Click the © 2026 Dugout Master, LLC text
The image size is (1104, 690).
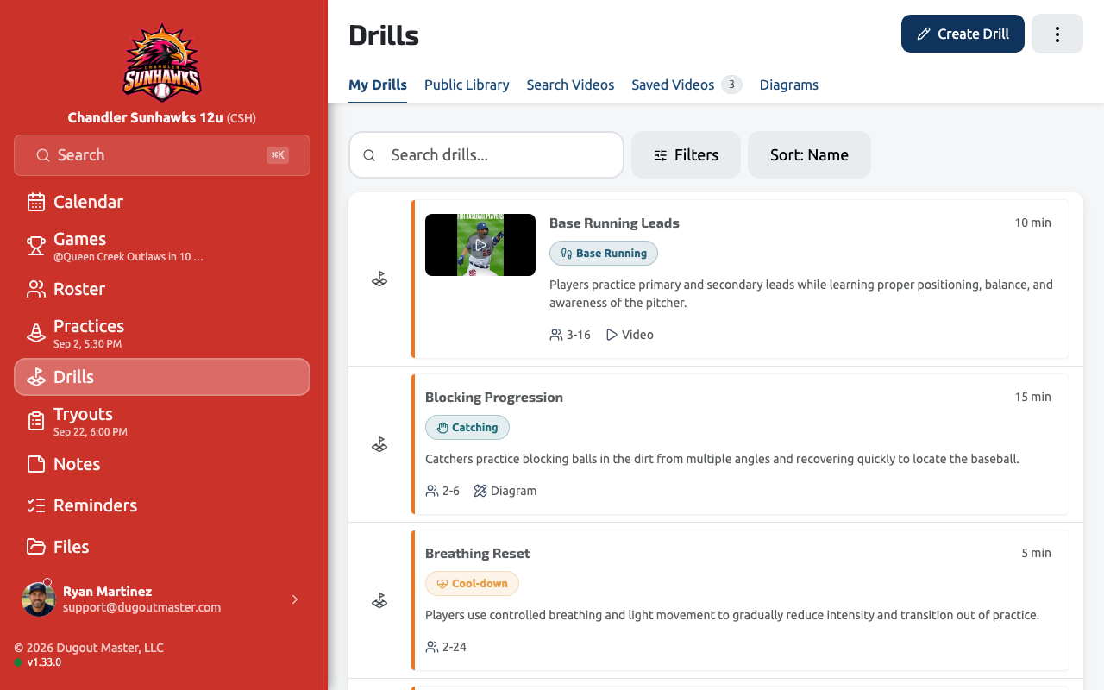click(x=89, y=648)
